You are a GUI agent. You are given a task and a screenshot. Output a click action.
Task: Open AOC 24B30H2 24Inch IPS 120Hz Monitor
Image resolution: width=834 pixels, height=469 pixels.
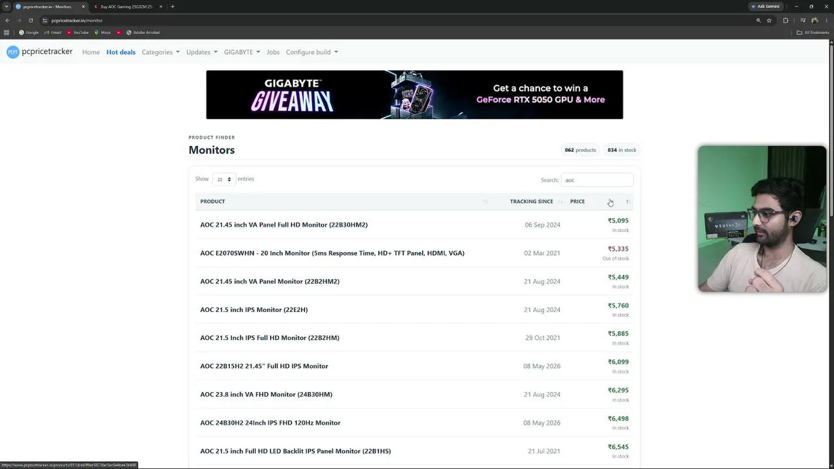(270, 423)
